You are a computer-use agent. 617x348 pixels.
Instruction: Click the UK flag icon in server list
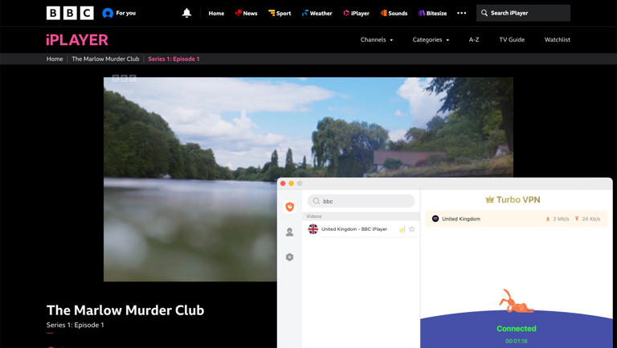(x=313, y=229)
